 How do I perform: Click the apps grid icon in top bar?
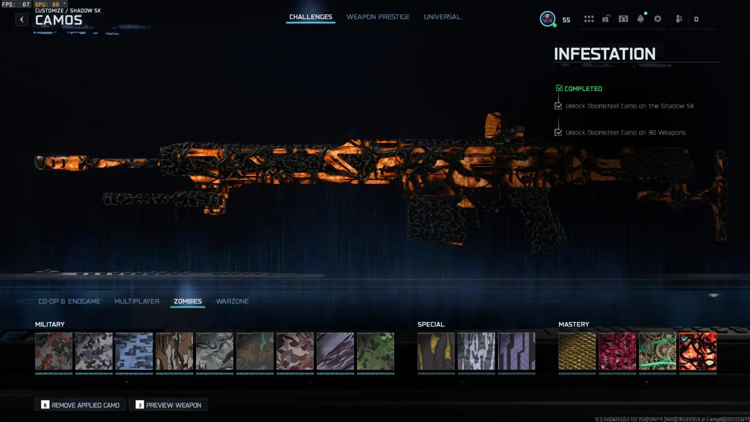tap(588, 18)
